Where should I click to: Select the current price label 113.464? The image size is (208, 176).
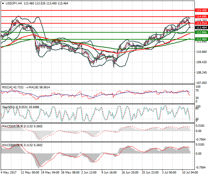click(201, 28)
